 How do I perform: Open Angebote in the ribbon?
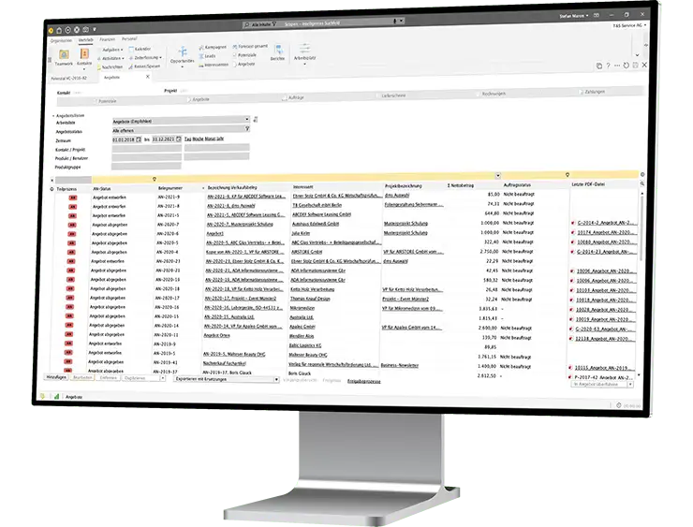click(246, 64)
